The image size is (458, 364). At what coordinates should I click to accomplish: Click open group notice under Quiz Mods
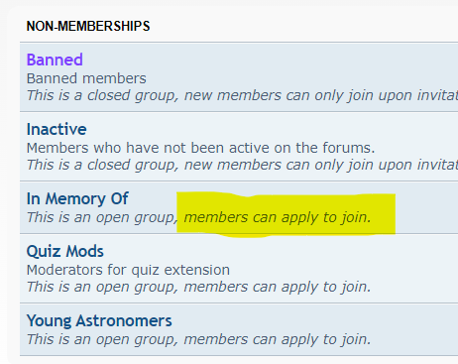coord(198,287)
